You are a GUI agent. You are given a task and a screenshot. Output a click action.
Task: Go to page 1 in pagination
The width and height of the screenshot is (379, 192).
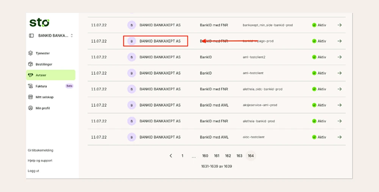point(183,156)
